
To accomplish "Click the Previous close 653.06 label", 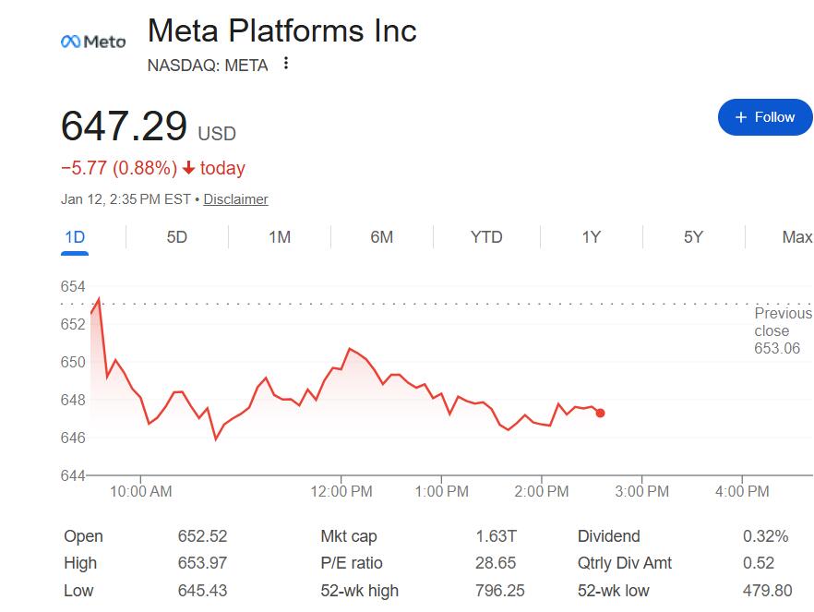I will coord(782,330).
